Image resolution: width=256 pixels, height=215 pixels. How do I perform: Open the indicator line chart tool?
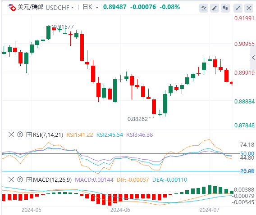pos(204,8)
